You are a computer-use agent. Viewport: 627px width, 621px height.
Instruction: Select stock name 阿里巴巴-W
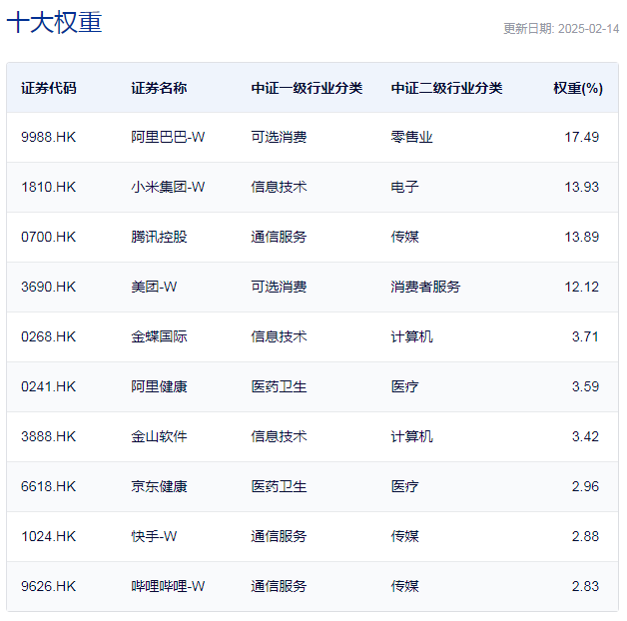pos(168,137)
